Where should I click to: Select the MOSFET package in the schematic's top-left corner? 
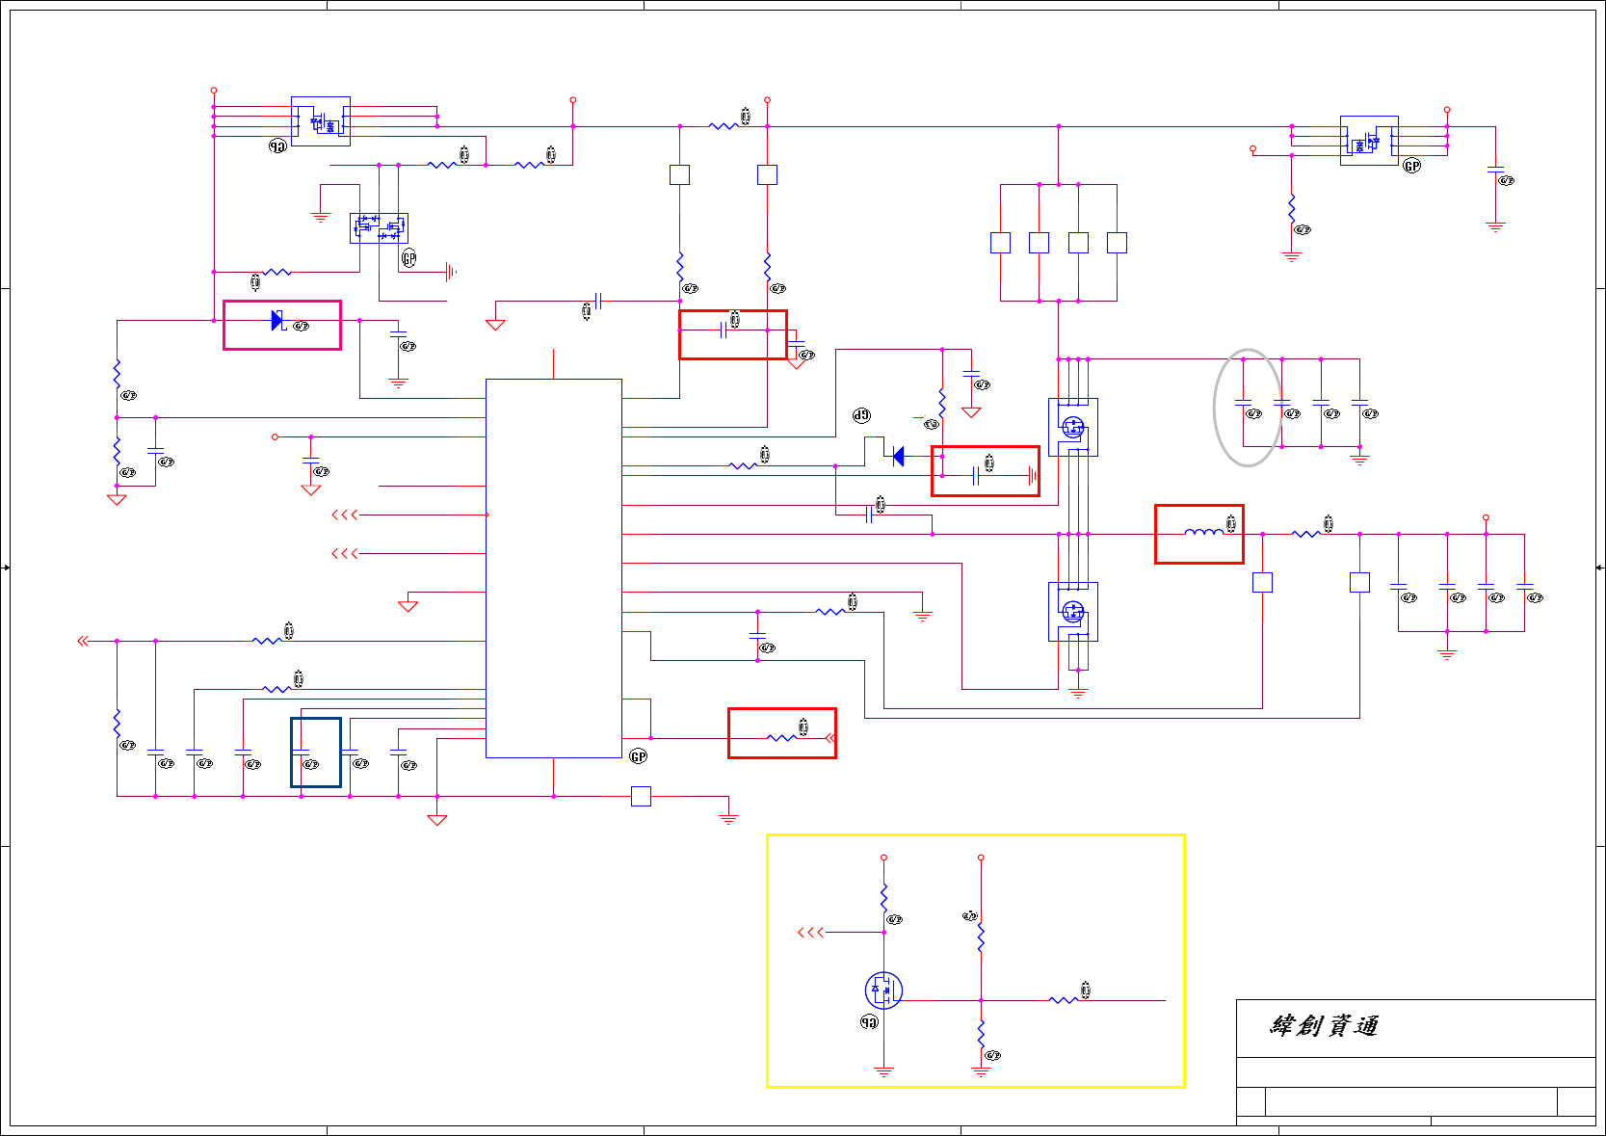(321, 121)
